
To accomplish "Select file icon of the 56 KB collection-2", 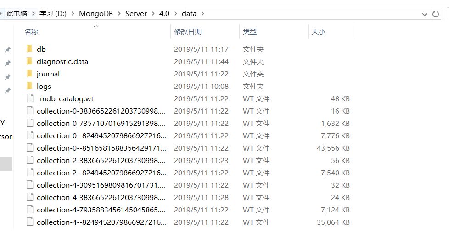I will pos(30,160).
